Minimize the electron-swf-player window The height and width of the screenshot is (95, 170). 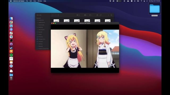click(x=54, y=23)
